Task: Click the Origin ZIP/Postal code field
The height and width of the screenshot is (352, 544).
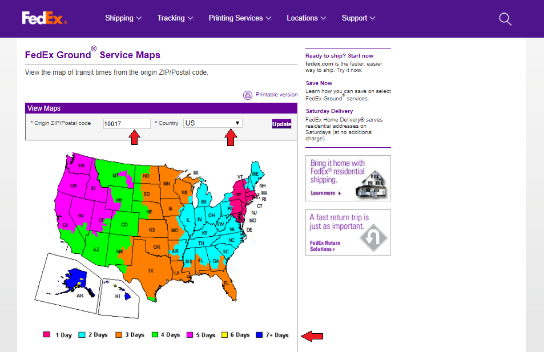Action: 127,124
